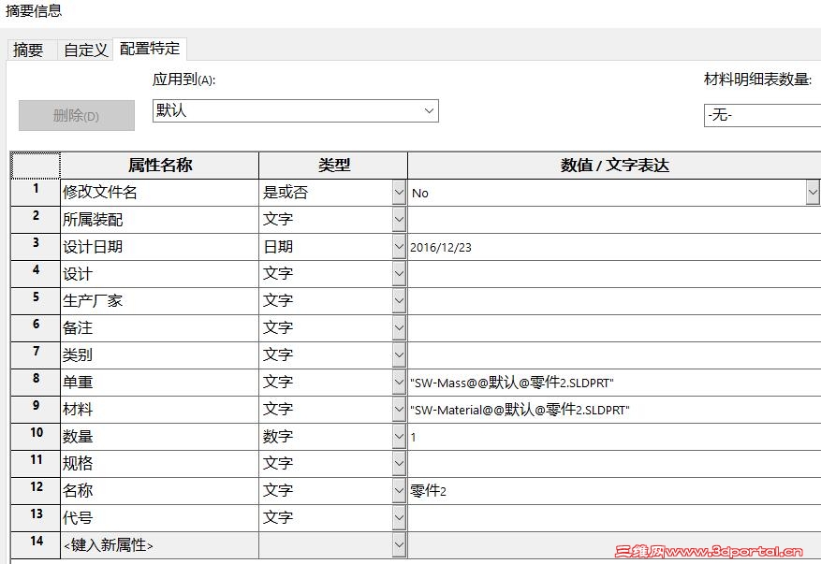This screenshot has width=821, height=564.
Task: Expand the type dropdown for 所属装配 row
Action: coord(397,219)
